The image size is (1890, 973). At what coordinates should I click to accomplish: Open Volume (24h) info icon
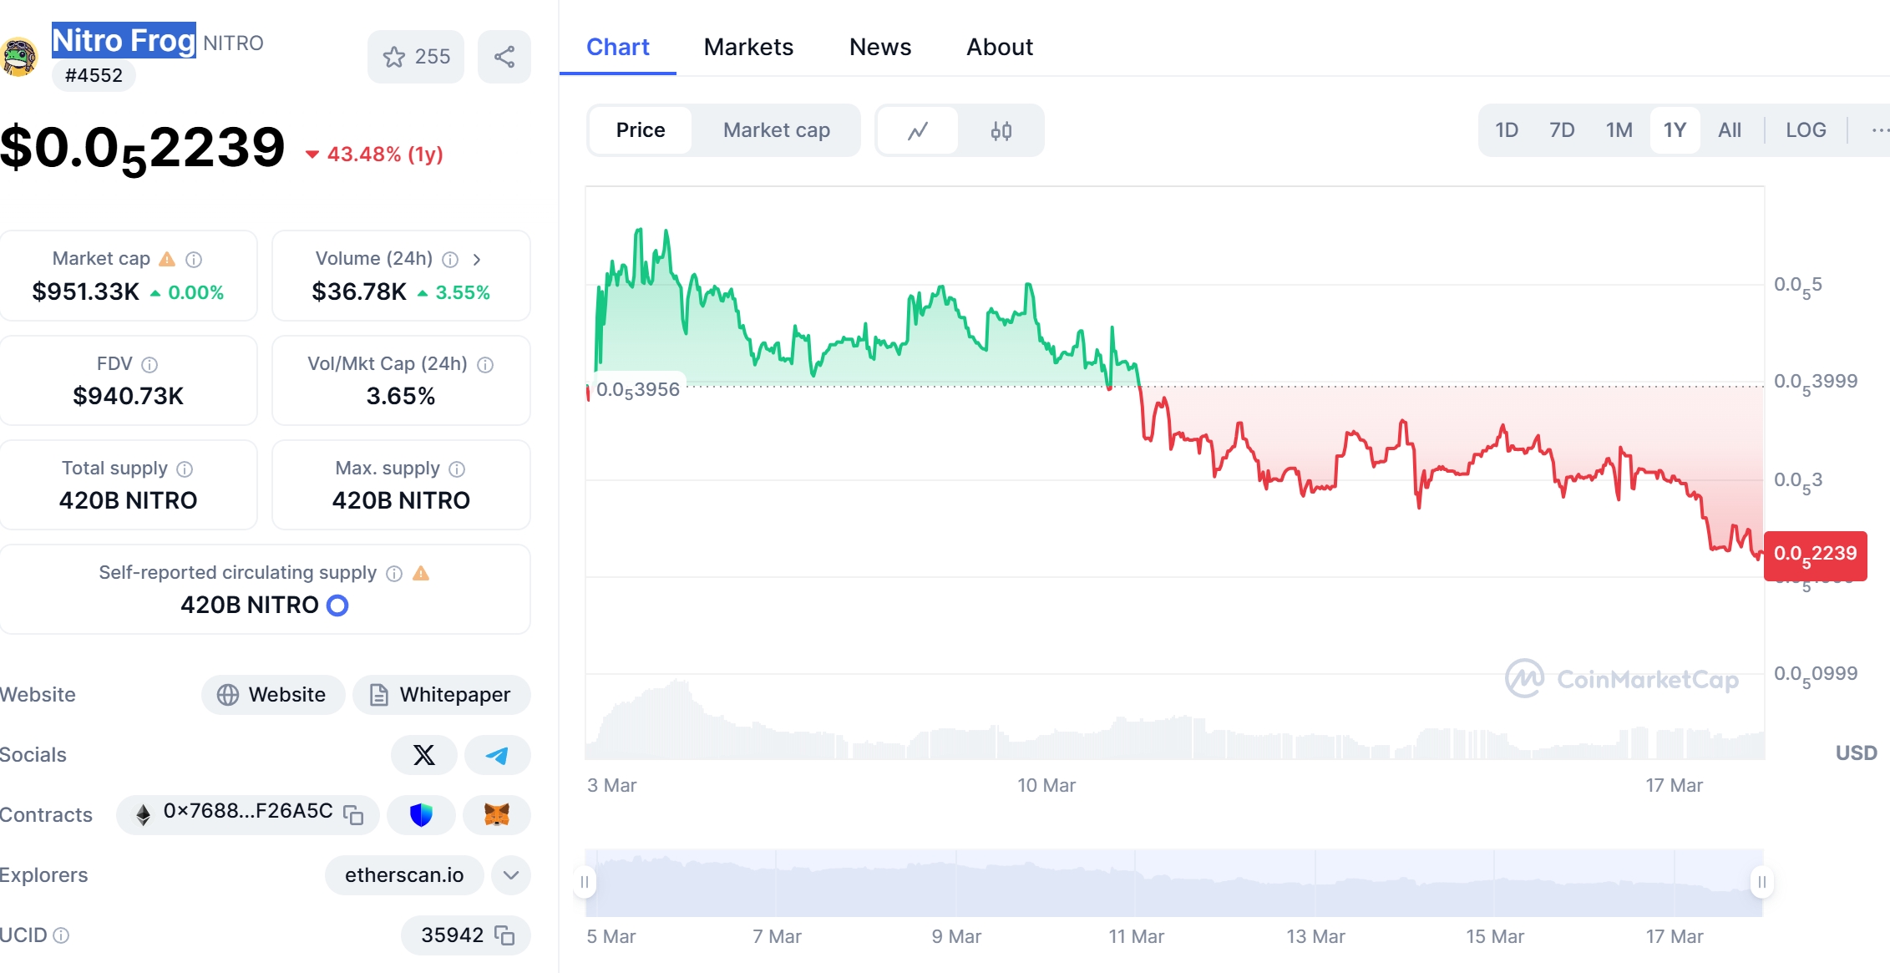pyautogui.click(x=450, y=260)
